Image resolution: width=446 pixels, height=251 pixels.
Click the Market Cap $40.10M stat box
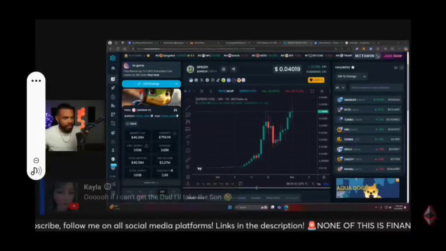point(137,135)
